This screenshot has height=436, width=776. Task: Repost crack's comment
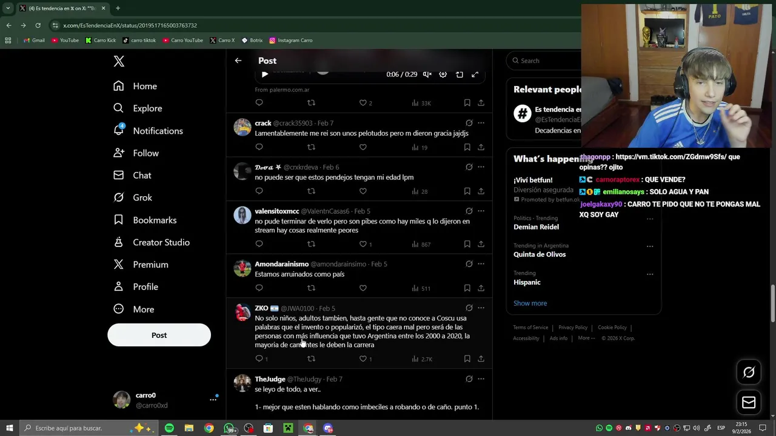point(311,147)
